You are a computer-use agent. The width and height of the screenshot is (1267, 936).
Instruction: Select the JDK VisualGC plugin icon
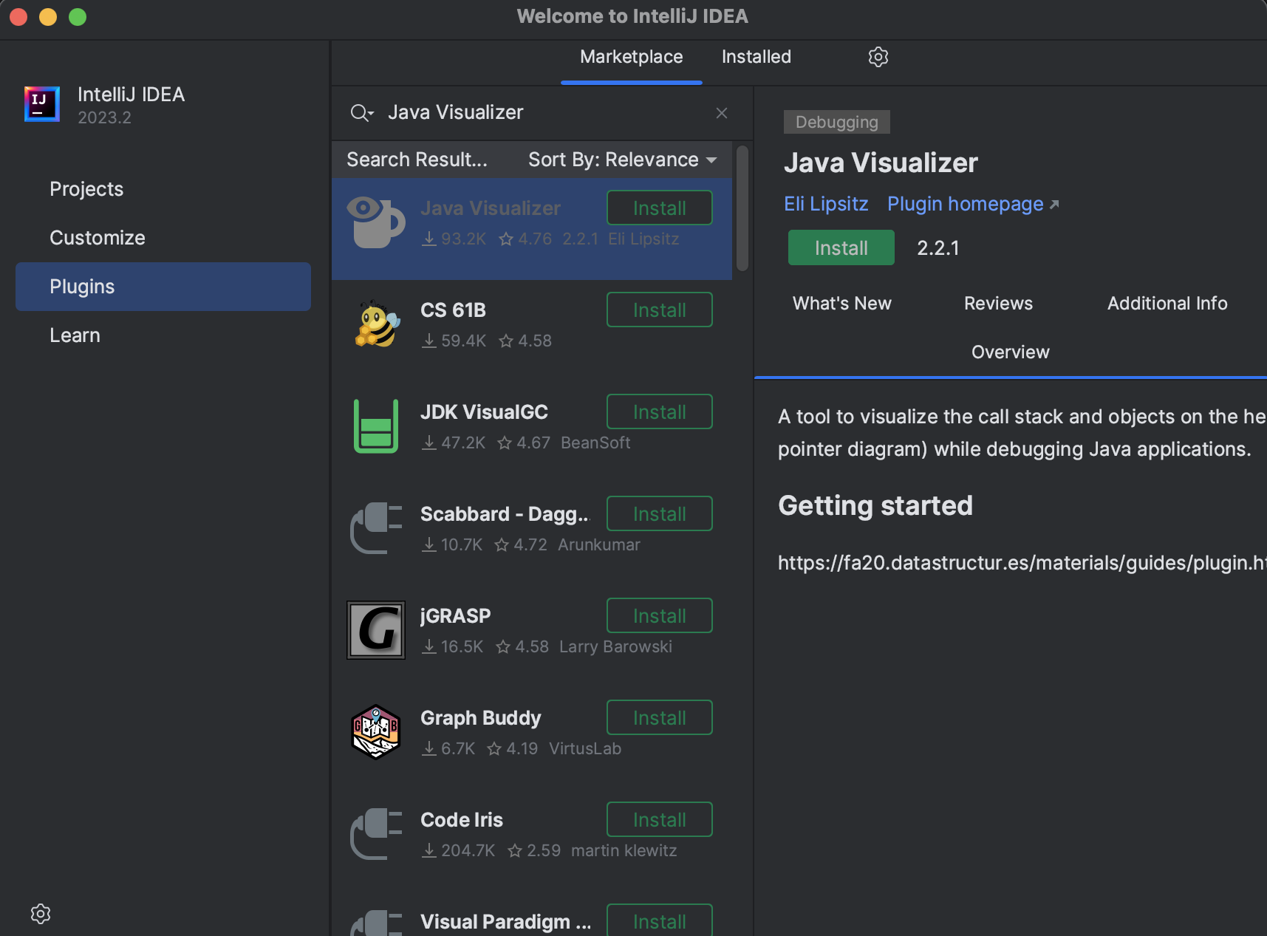click(x=376, y=426)
